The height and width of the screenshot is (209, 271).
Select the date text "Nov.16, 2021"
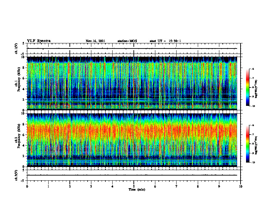coord(95,41)
